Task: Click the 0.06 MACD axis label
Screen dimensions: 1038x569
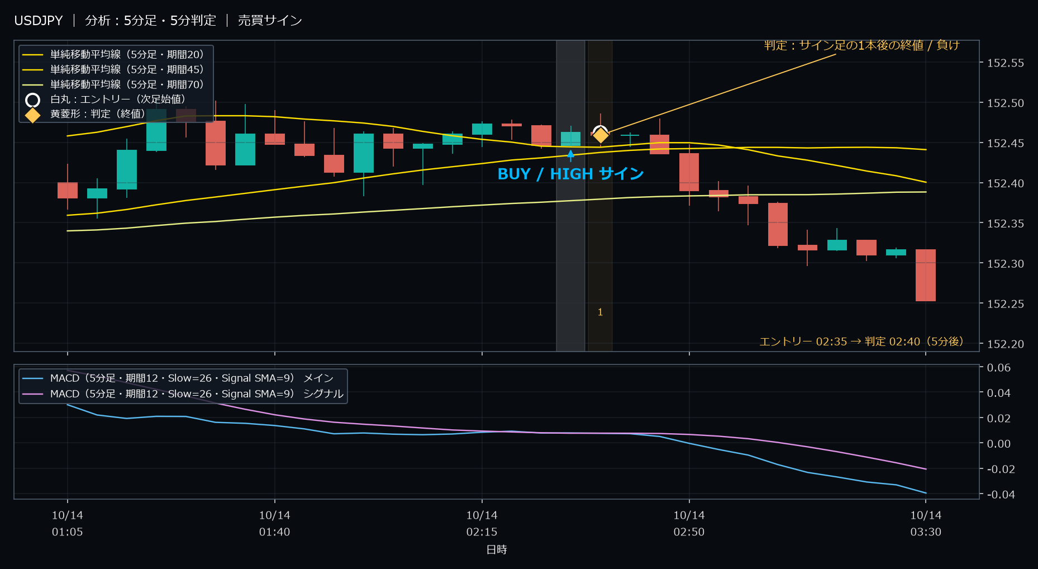Action: pyautogui.click(x=999, y=368)
